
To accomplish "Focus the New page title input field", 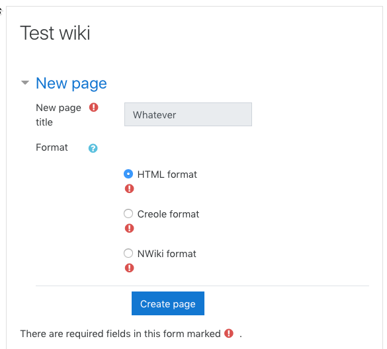I will [x=188, y=114].
